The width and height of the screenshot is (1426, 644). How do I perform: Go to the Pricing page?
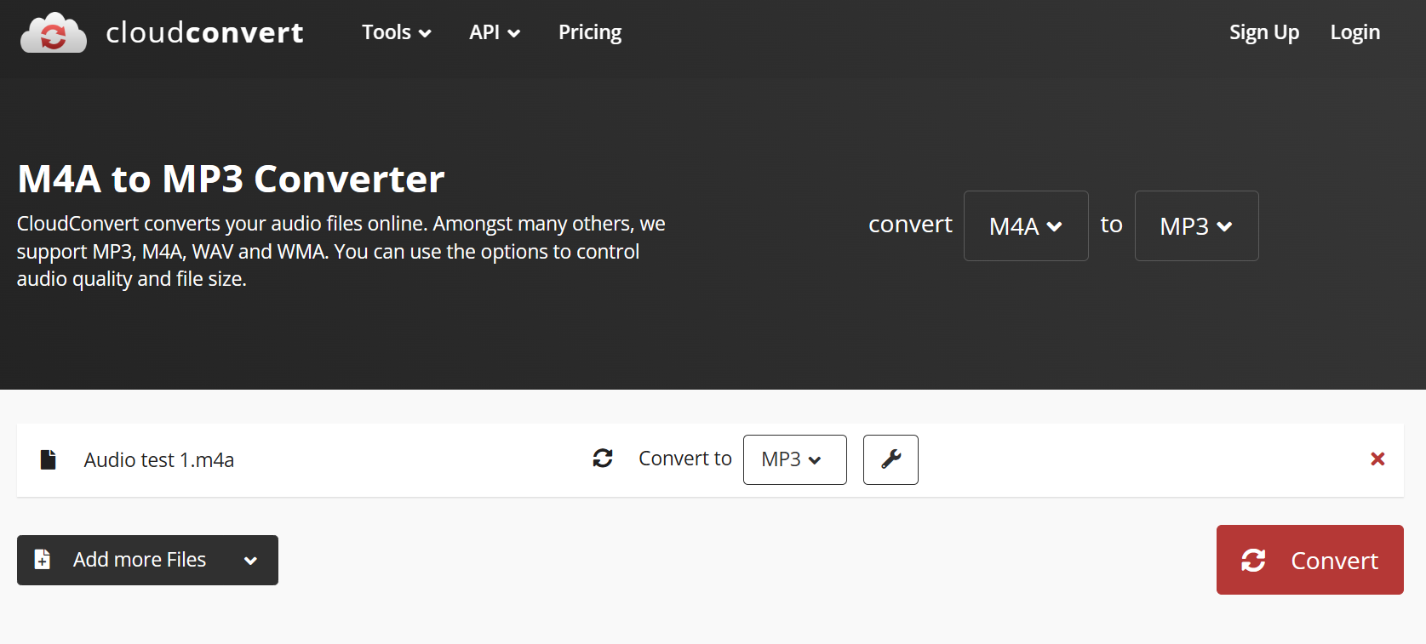pyautogui.click(x=590, y=32)
